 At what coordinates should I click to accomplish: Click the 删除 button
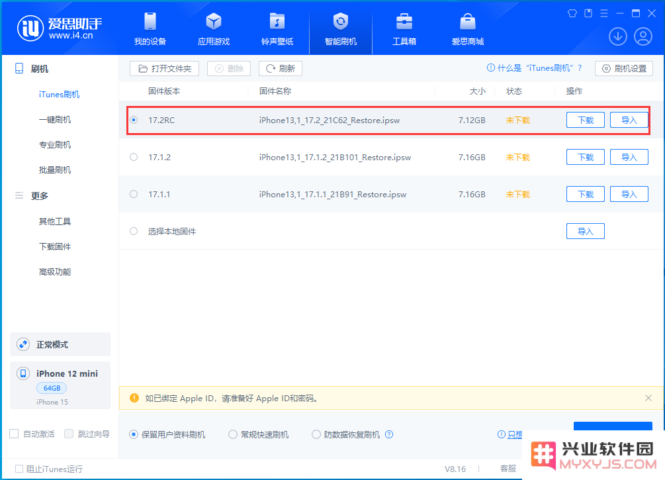[x=229, y=68]
